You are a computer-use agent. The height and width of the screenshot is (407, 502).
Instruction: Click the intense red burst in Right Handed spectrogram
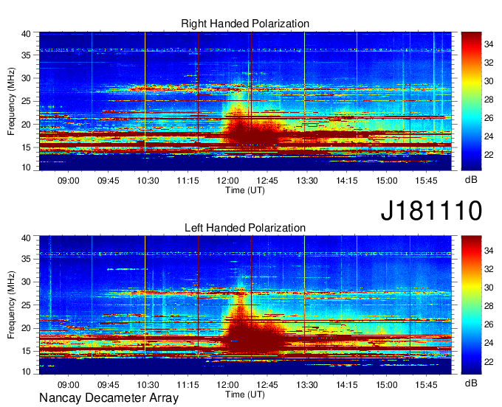(x=251, y=131)
